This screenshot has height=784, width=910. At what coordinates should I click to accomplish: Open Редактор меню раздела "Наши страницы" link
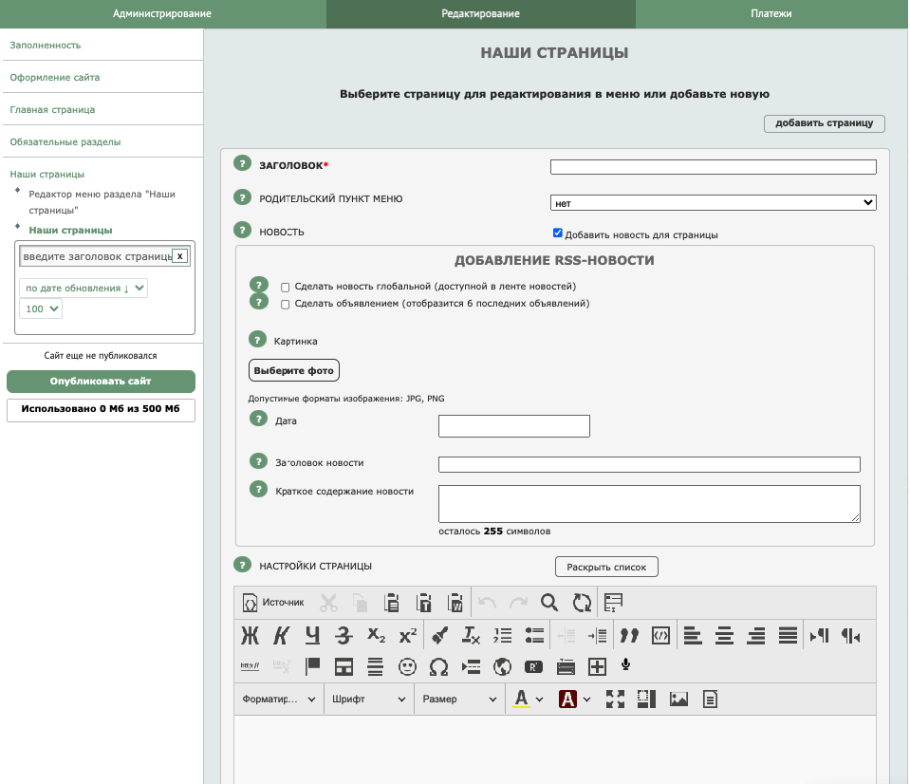pos(102,202)
